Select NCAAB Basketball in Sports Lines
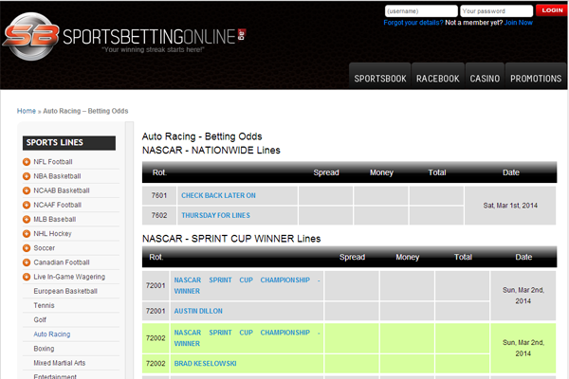 (62, 190)
